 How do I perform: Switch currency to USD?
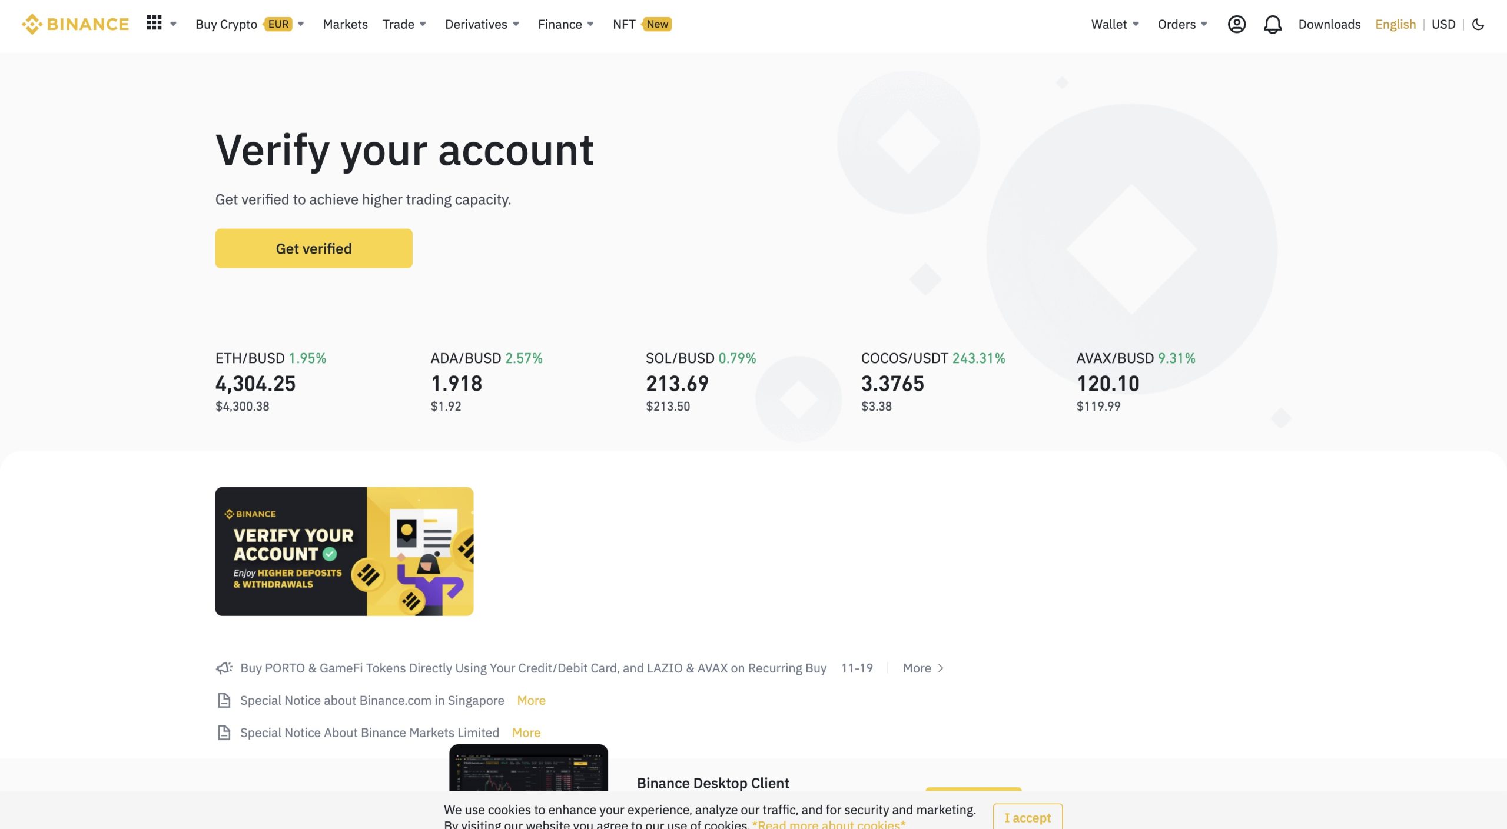pos(1444,24)
